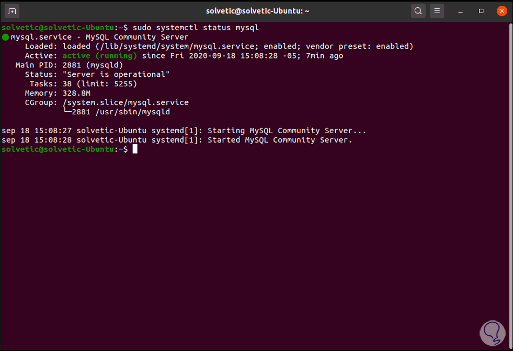Click the '/lib/systemd/system/mysql.service' path

(177, 46)
